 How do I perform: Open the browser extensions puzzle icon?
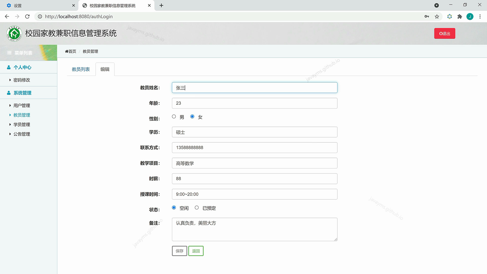click(x=460, y=16)
